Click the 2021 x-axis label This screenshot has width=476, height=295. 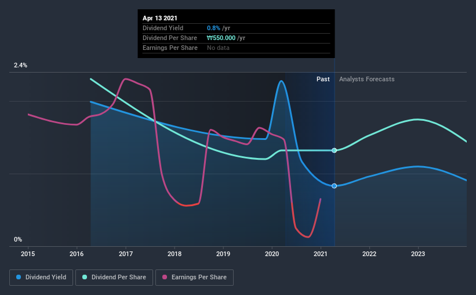click(321, 254)
